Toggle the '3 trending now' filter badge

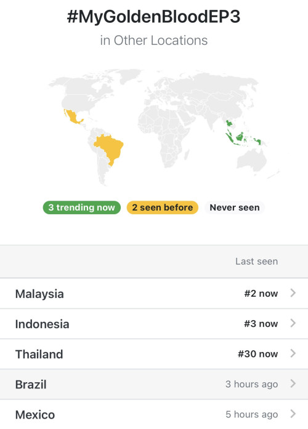[81, 207]
